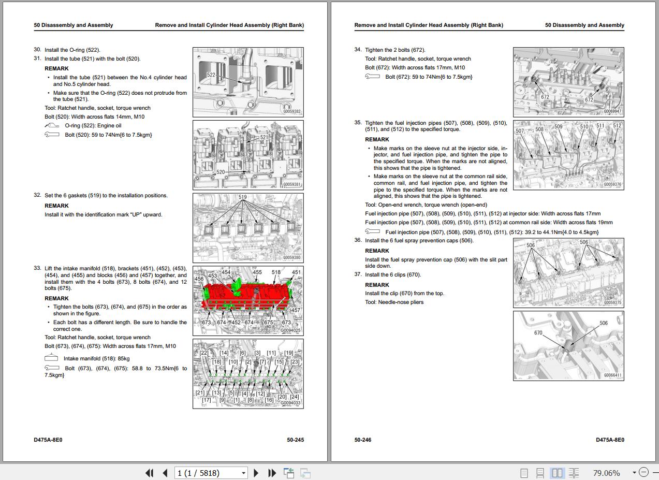This screenshot has width=659, height=480.
Task: Click the bolt tightening order figure G0094033
Action: 248,374
